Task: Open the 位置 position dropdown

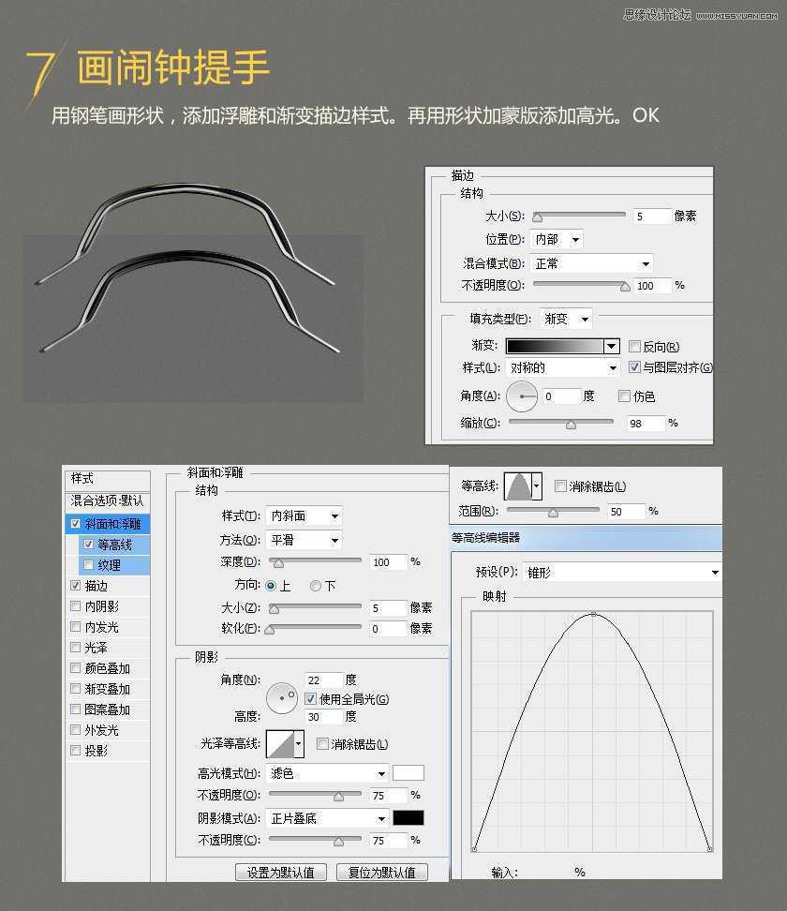Action: point(557,239)
